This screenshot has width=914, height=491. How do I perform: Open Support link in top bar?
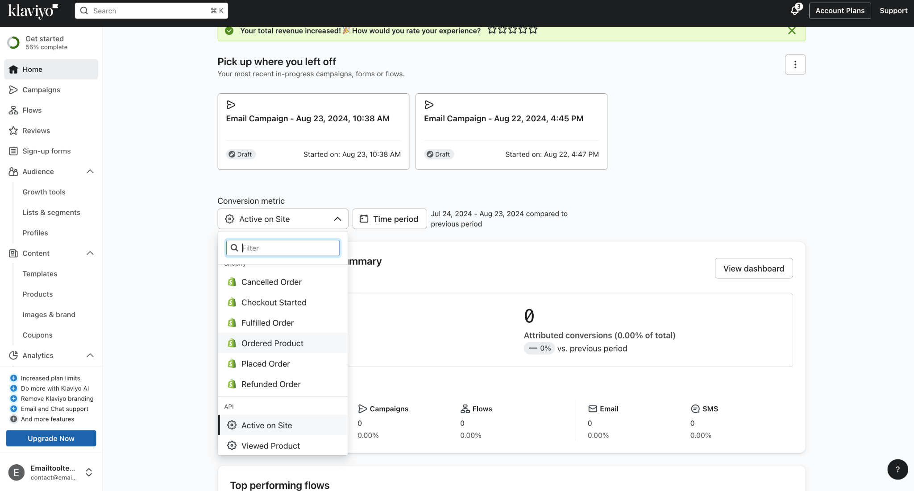coord(893,11)
